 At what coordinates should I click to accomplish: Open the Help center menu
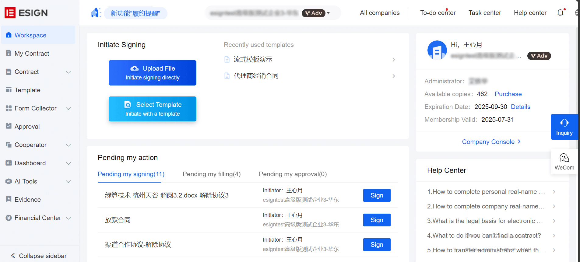click(530, 13)
